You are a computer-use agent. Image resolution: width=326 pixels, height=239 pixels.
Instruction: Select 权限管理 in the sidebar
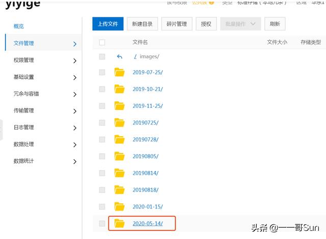24,61
